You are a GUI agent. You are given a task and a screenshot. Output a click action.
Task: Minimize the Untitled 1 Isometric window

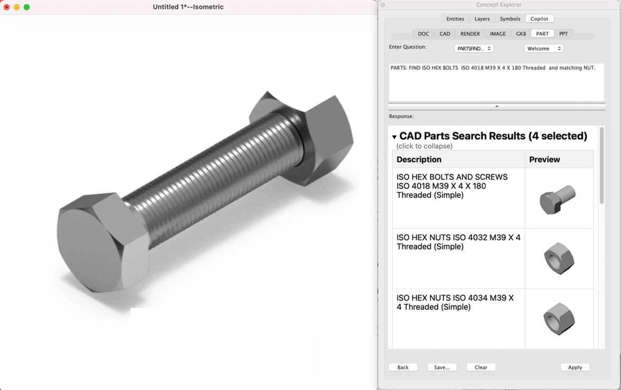(16, 7)
